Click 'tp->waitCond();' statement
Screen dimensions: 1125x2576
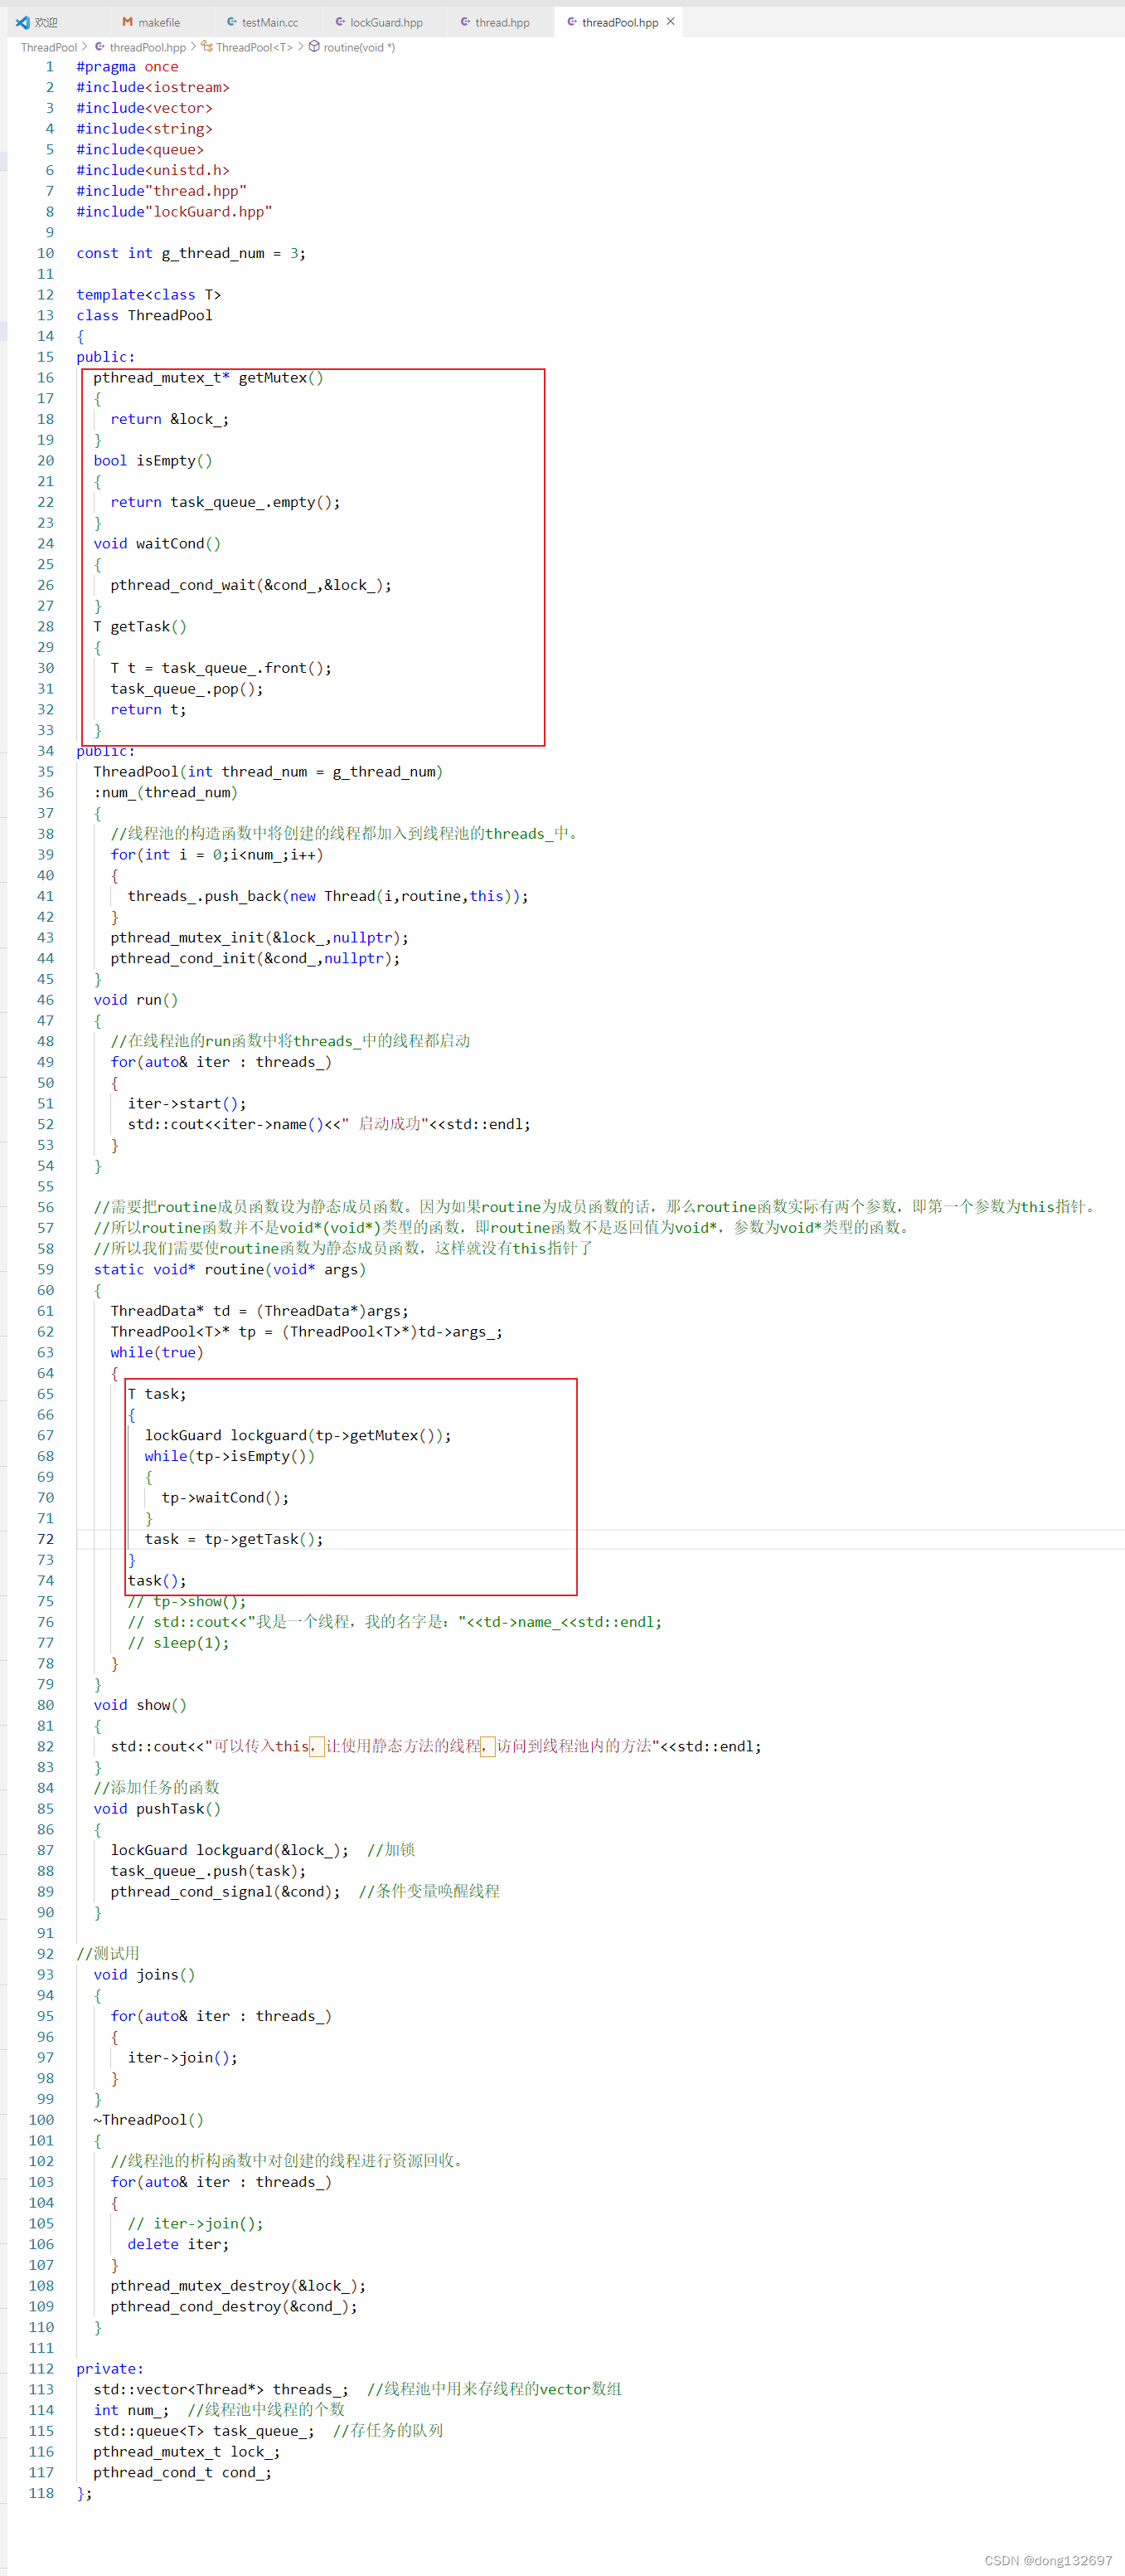point(225,1498)
